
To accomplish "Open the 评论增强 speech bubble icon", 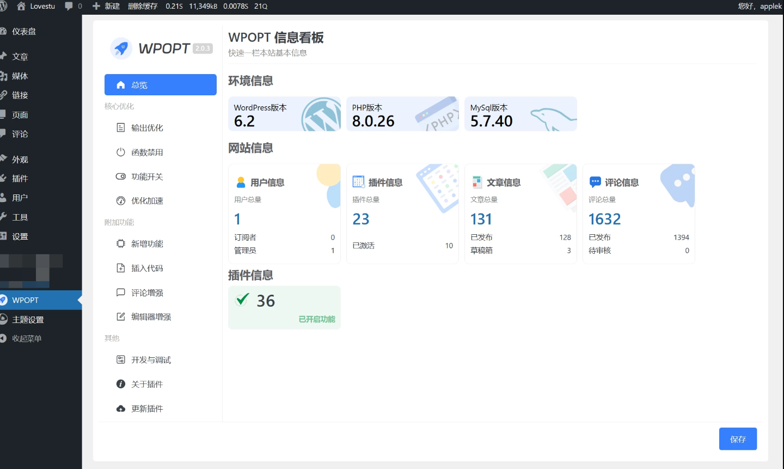I will pos(121,293).
